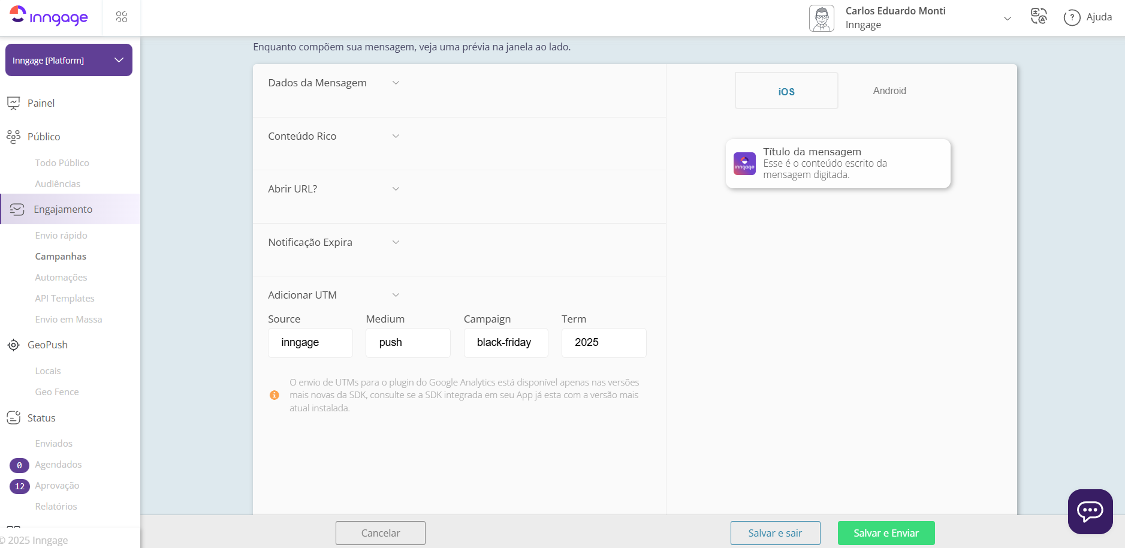This screenshot has height=548, width=1125.
Task: Collapse the Adicionar UTM section
Action: [396, 295]
